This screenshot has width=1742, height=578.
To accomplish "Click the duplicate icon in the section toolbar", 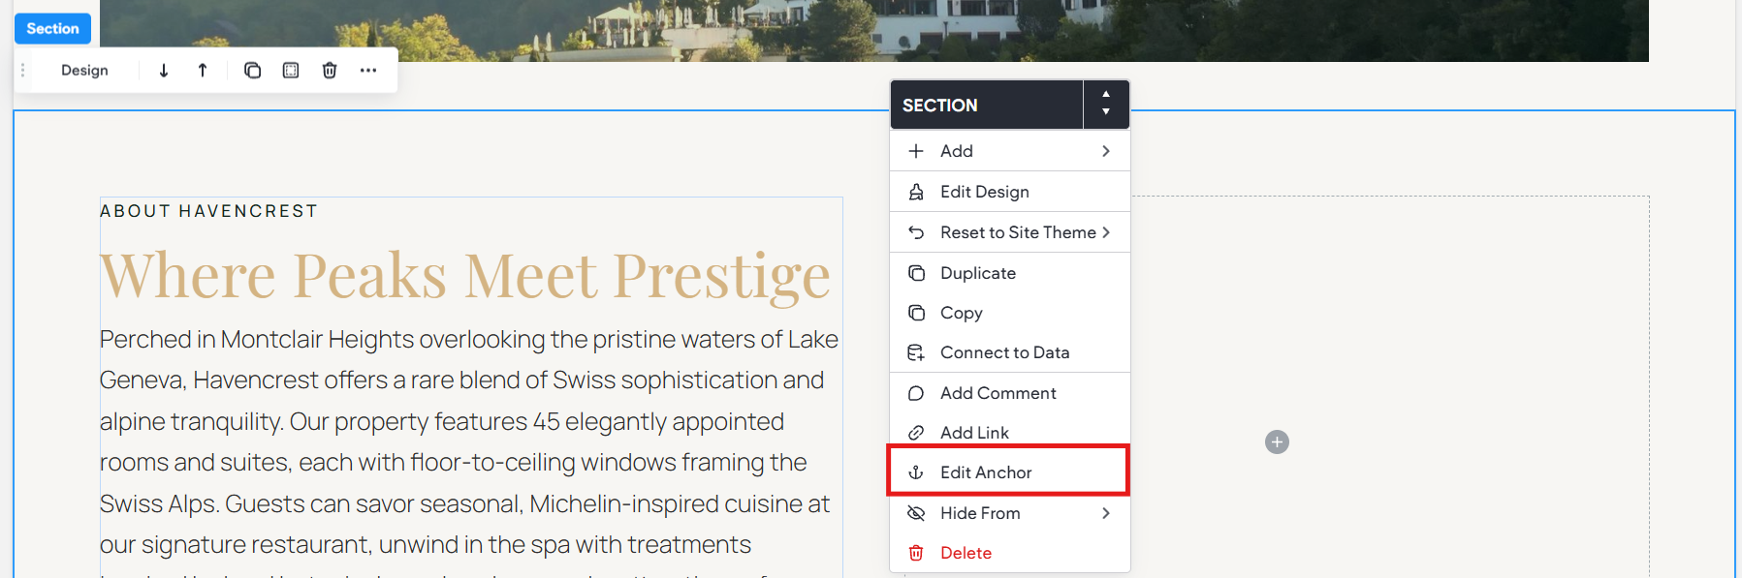I will (252, 71).
